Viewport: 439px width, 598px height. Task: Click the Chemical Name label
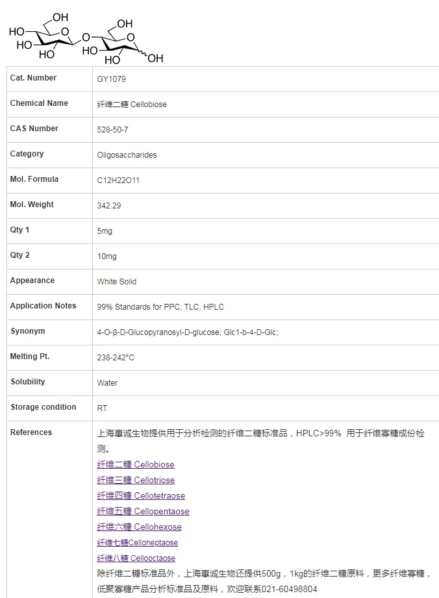click(x=39, y=103)
